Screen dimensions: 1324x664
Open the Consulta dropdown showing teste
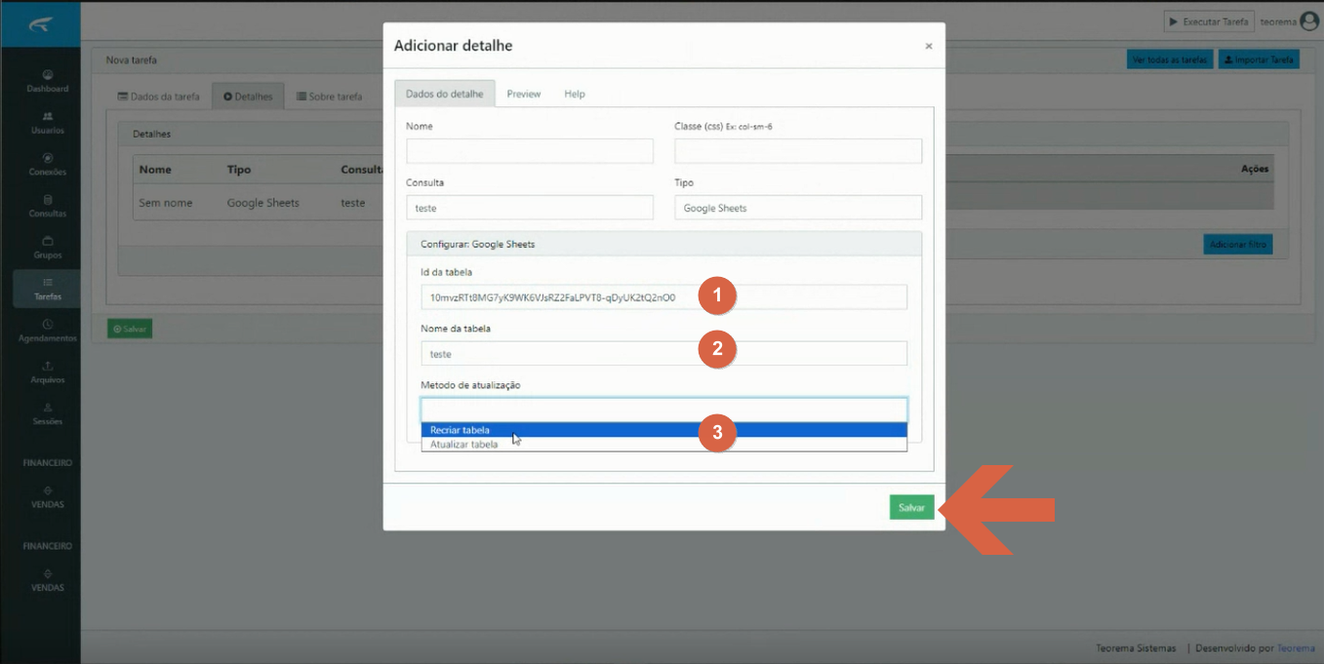(x=530, y=208)
